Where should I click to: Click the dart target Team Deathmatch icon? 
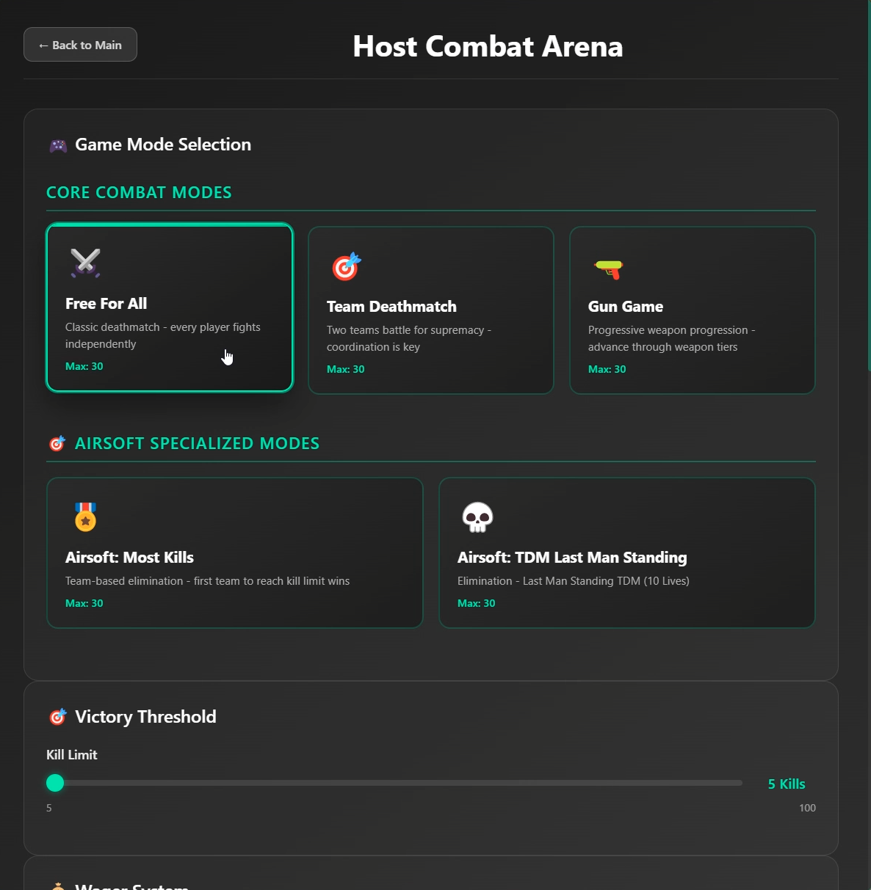[x=347, y=266]
